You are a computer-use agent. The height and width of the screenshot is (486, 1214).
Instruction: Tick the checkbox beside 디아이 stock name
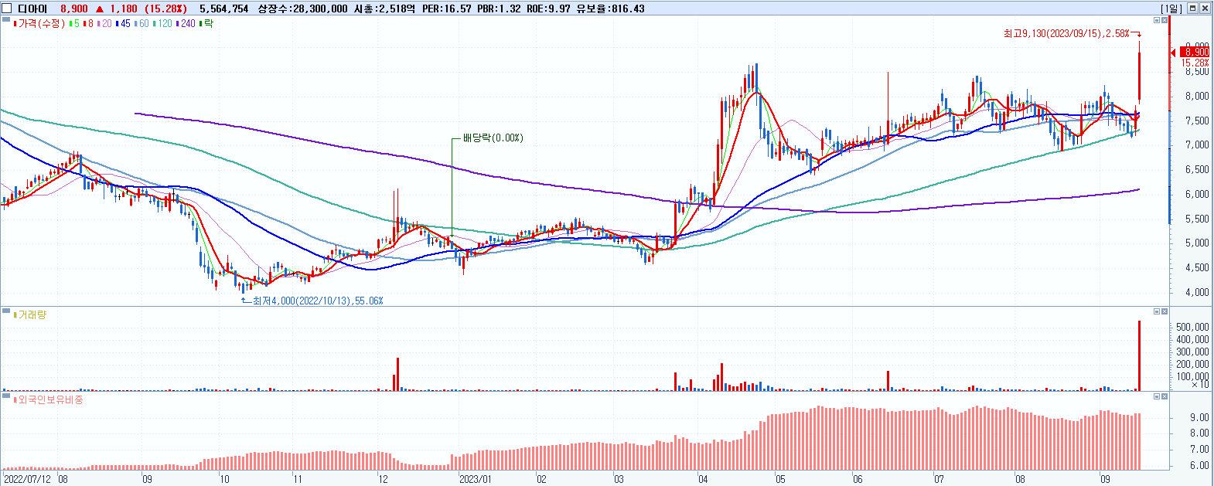click(x=6, y=8)
